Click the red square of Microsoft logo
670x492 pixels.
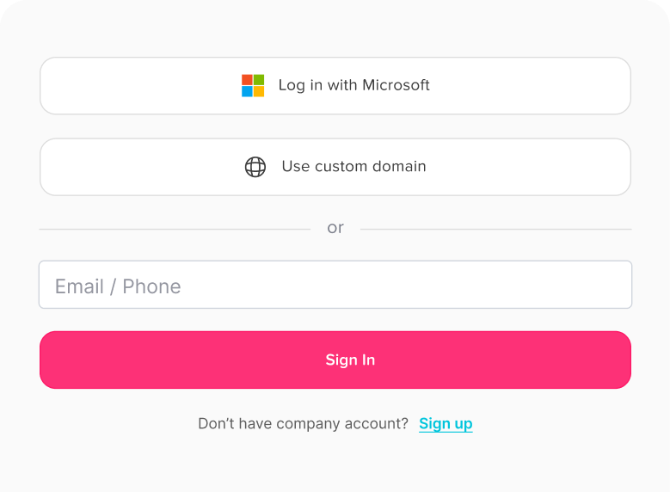click(247, 79)
